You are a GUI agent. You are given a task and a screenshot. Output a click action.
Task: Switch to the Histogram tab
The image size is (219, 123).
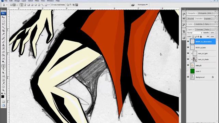[202, 13]
